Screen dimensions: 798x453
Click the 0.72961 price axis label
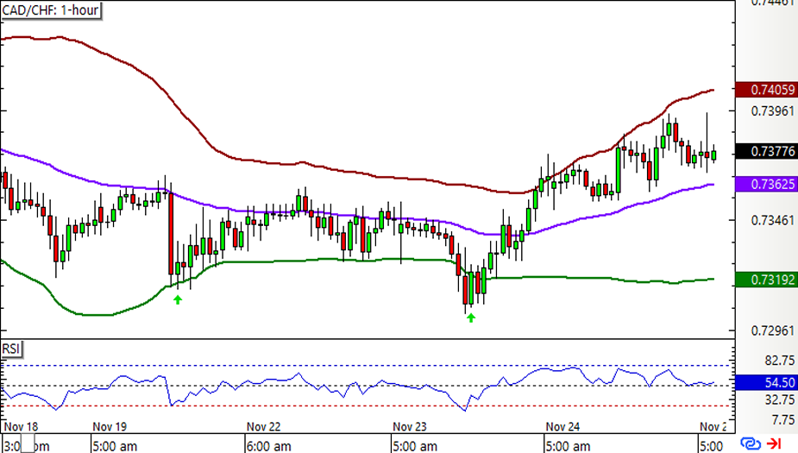click(773, 330)
